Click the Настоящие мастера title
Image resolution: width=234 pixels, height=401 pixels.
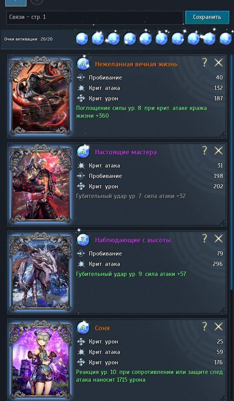[x=126, y=152]
